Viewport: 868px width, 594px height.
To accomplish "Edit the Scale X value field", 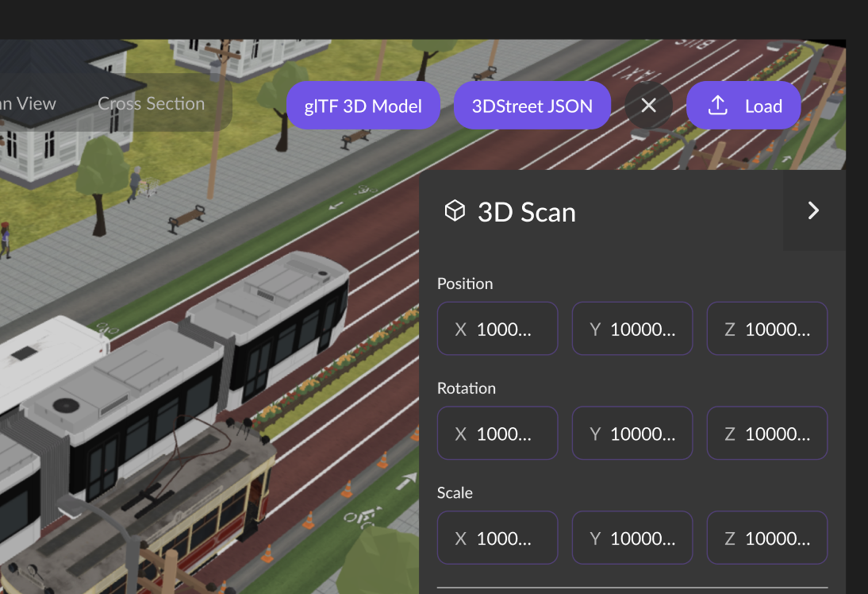I will pos(497,538).
